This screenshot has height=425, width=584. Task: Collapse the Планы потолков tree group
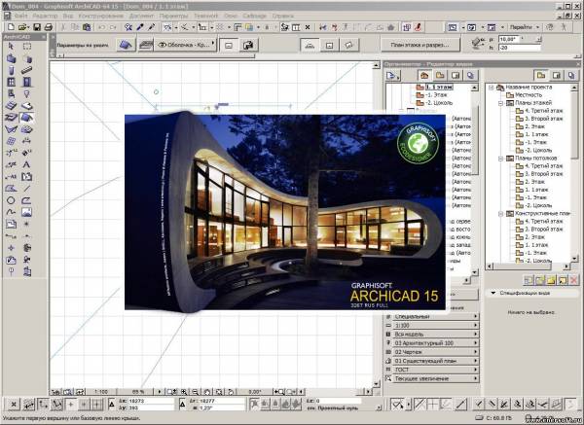point(501,159)
